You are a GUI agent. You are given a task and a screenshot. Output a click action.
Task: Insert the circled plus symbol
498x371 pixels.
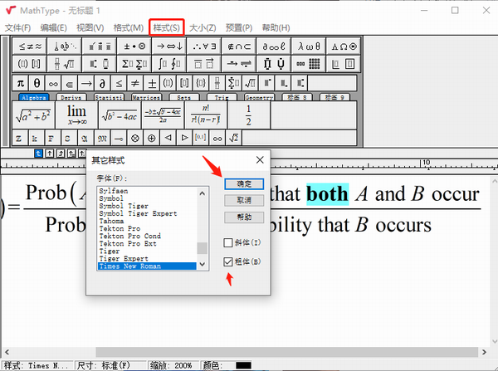pyautogui.click(x=152, y=138)
